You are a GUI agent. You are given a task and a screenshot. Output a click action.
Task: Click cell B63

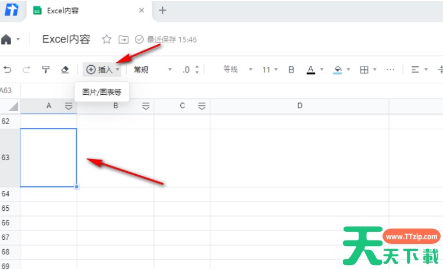[116, 158]
